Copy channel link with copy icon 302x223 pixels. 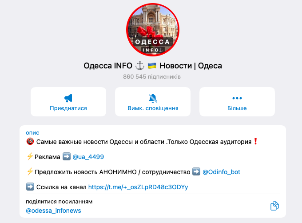click(274, 206)
